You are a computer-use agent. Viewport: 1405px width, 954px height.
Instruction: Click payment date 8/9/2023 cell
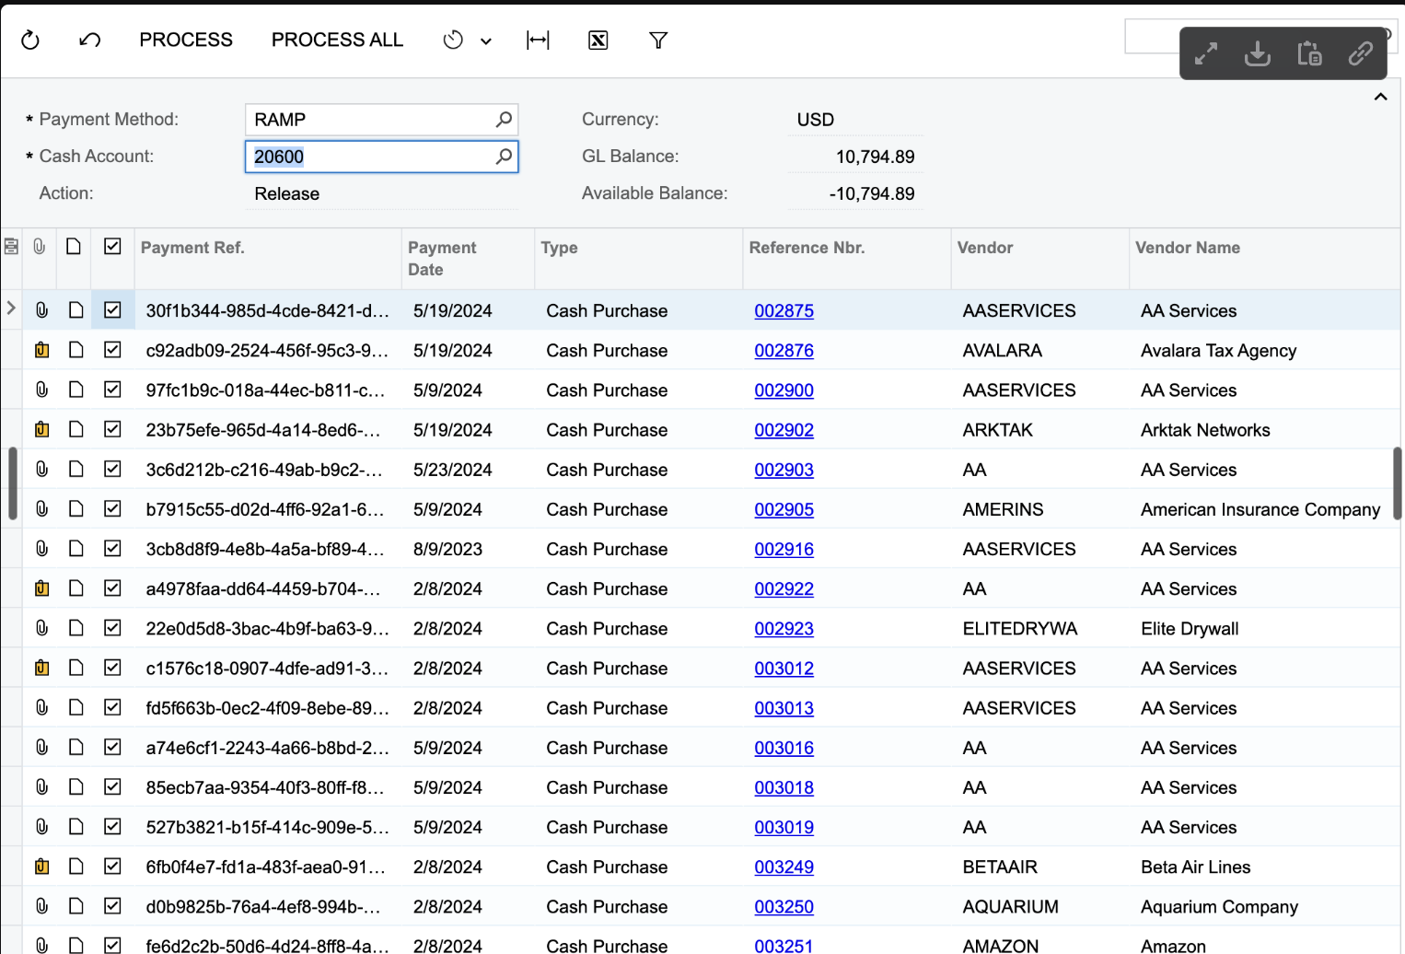(x=447, y=550)
